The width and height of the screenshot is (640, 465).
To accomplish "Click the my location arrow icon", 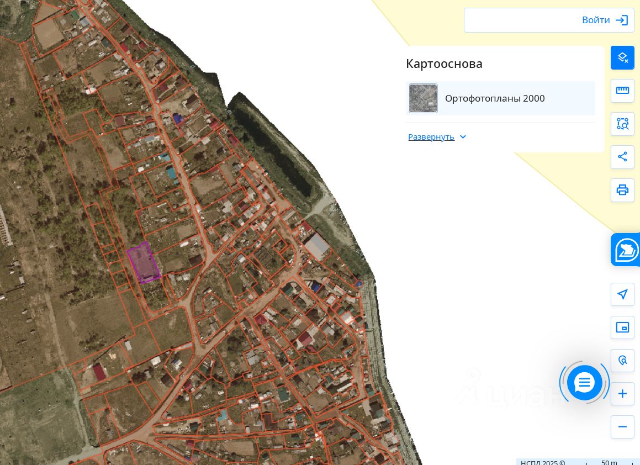I will 622,294.
